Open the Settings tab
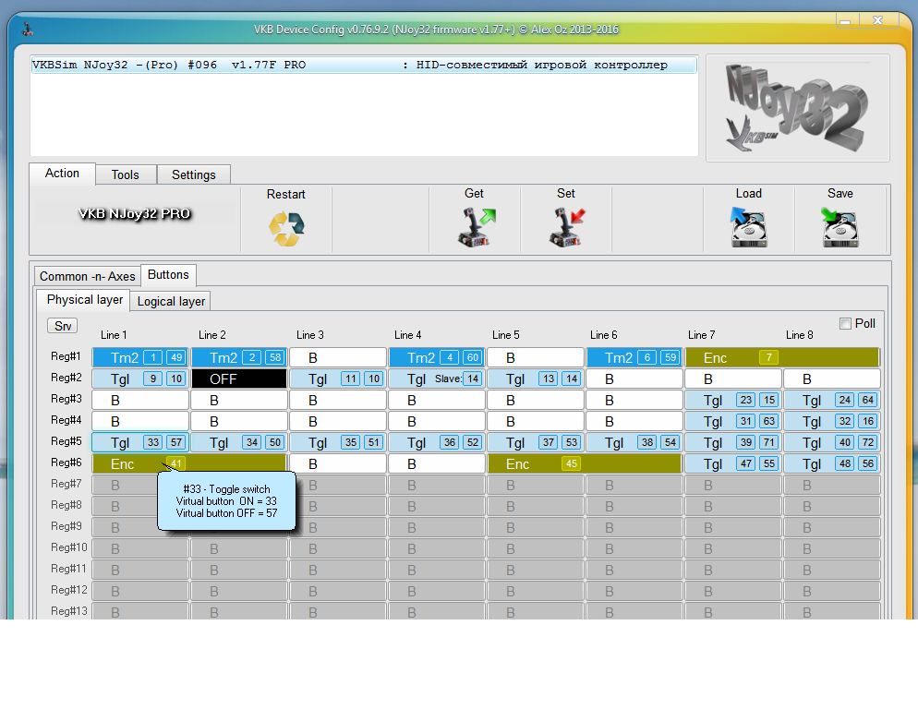Screen dimensions: 918x709 pyautogui.click(x=194, y=174)
